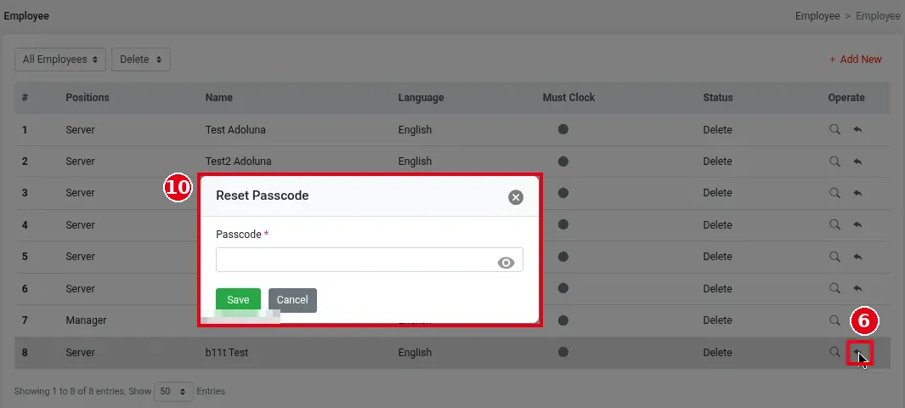This screenshot has width=905, height=408.
Task: Click Server position in row 8
Action: point(80,352)
